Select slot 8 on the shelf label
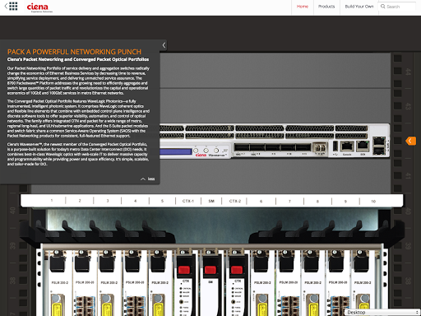 pos(317,201)
